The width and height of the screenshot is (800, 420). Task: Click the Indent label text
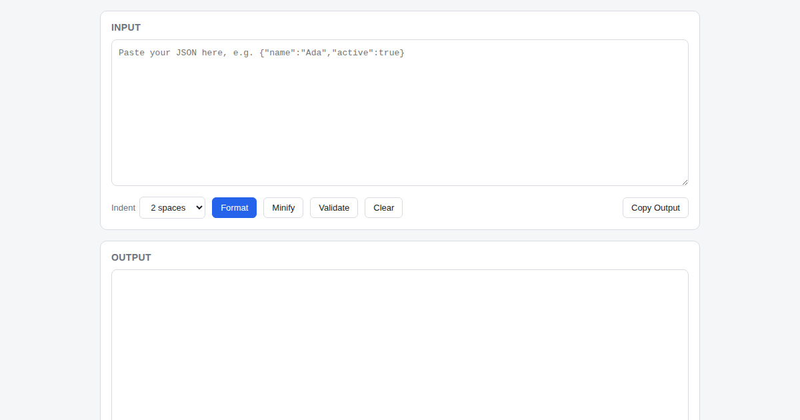click(x=123, y=208)
